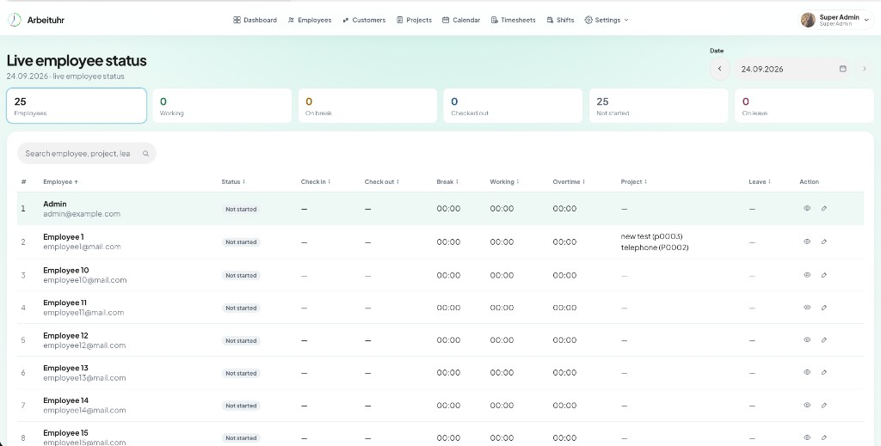The image size is (881, 446).
Task: Filter by the Checked out card
Action: click(x=513, y=106)
